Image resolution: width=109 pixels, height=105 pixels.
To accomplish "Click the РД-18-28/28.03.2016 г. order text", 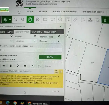I will 30,83.
